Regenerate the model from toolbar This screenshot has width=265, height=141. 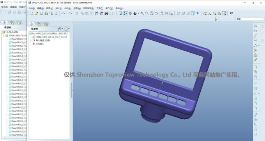(x=97, y=14)
